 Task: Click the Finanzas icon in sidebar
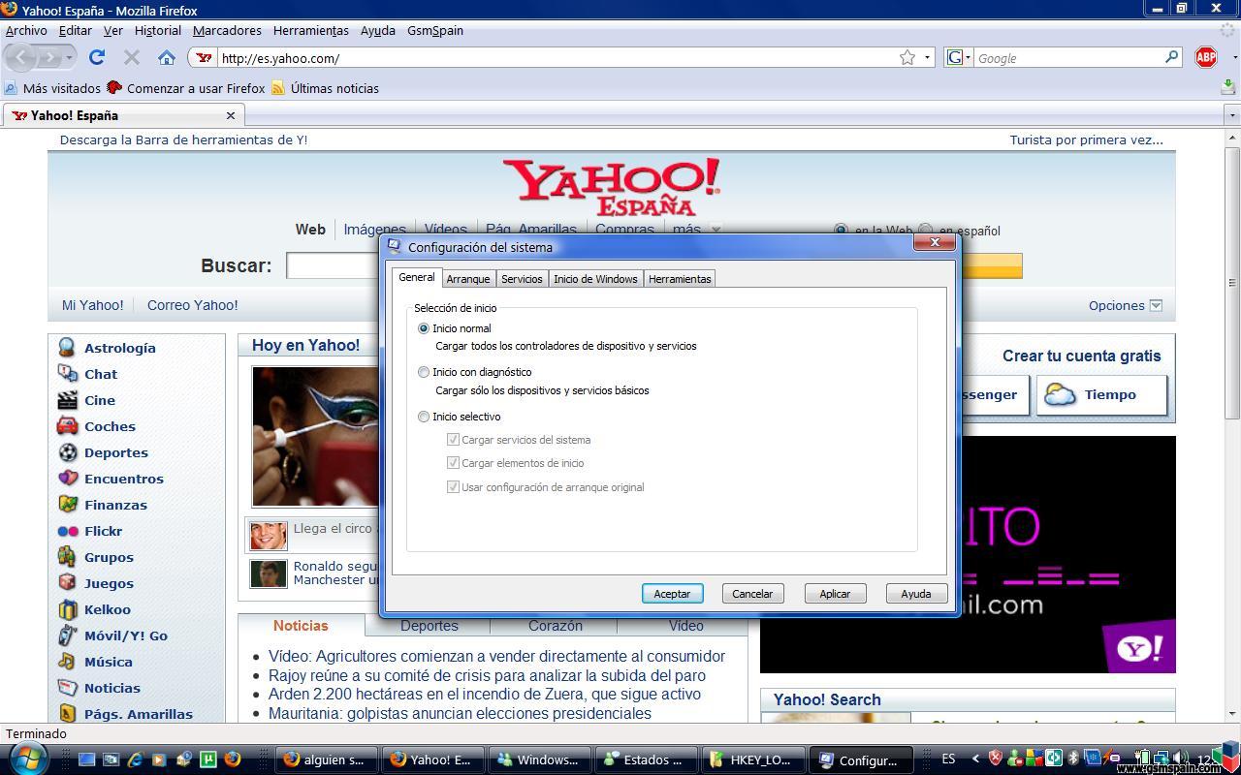pos(67,504)
